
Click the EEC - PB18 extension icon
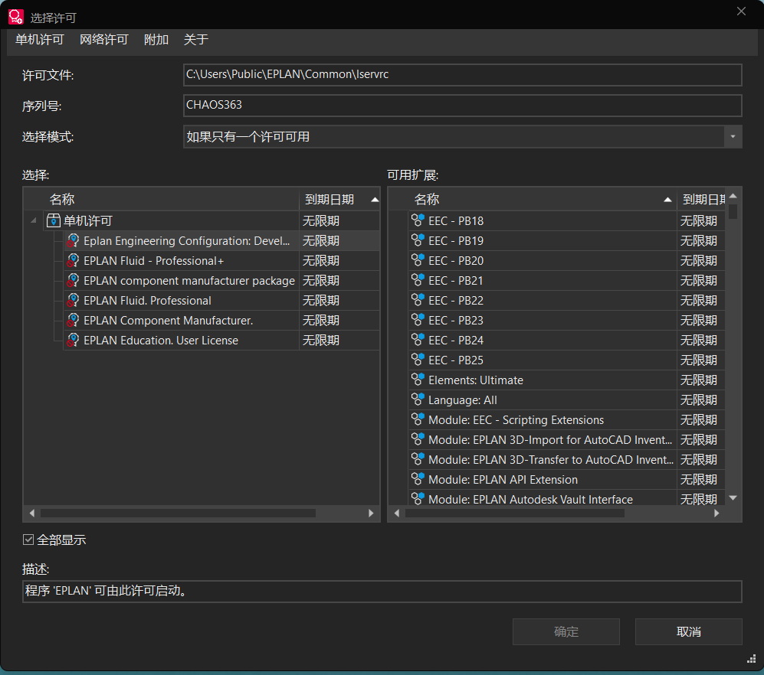(418, 221)
